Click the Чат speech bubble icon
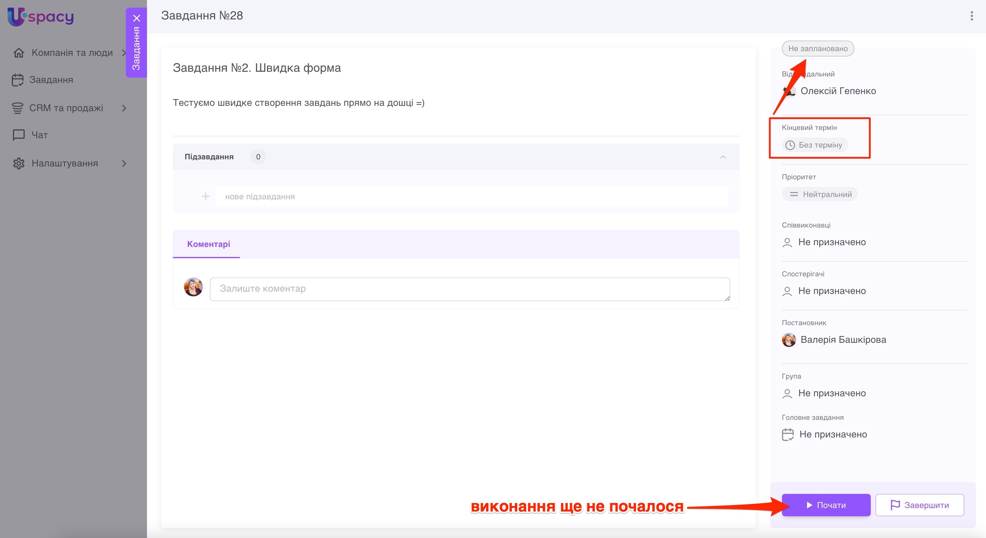986x538 pixels. pyautogui.click(x=18, y=135)
